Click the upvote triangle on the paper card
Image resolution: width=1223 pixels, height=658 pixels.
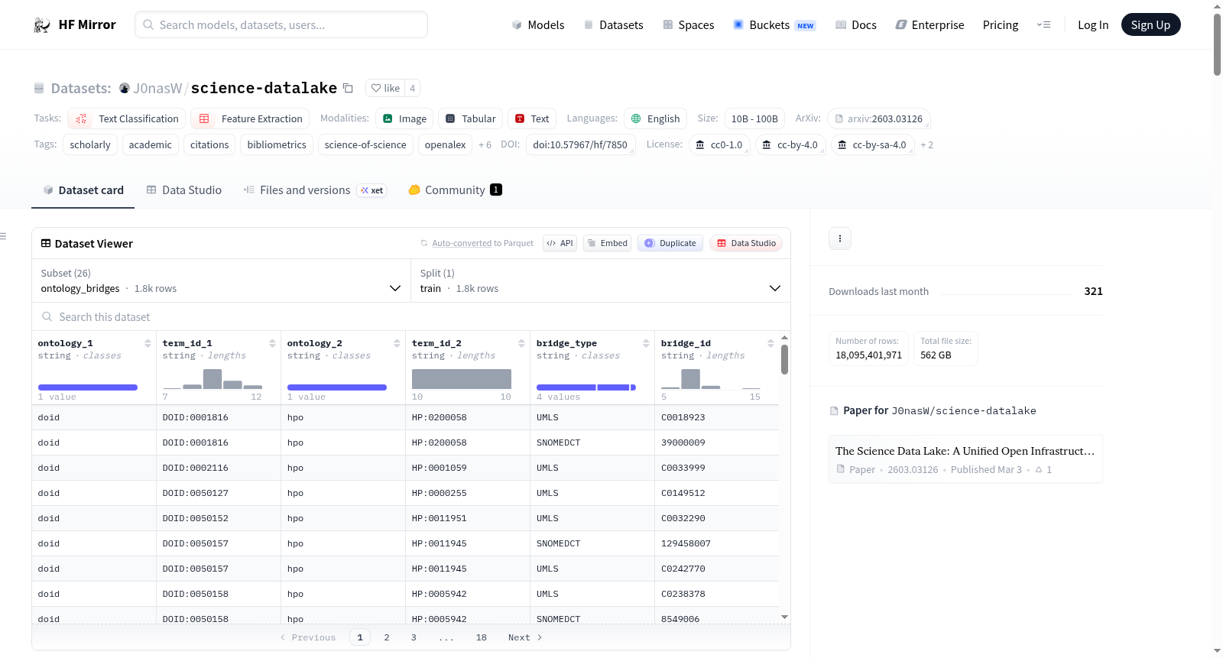coord(1039,470)
